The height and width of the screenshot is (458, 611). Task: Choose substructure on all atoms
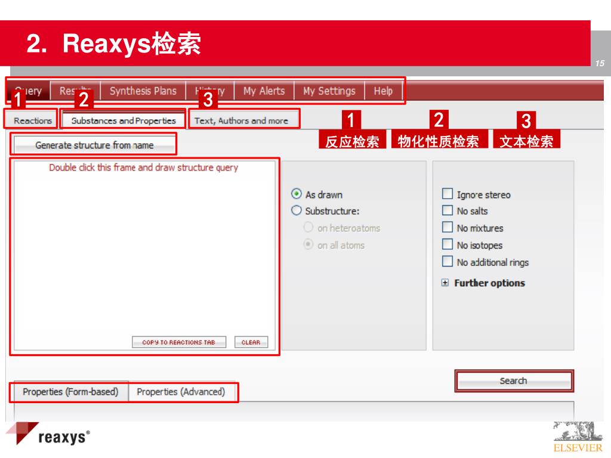pyautogui.click(x=308, y=244)
